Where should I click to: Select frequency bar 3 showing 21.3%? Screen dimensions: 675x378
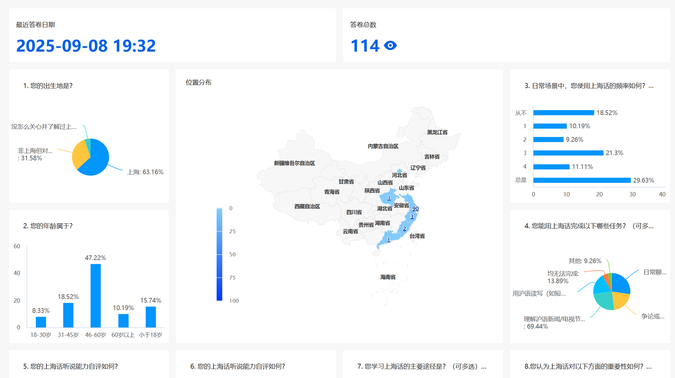click(x=568, y=153)
